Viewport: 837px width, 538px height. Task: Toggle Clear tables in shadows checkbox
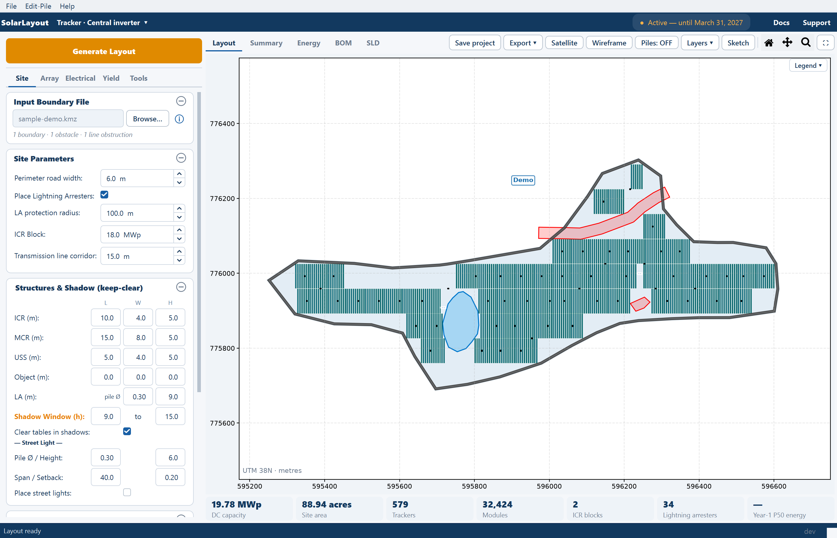[x=127, y=432]
